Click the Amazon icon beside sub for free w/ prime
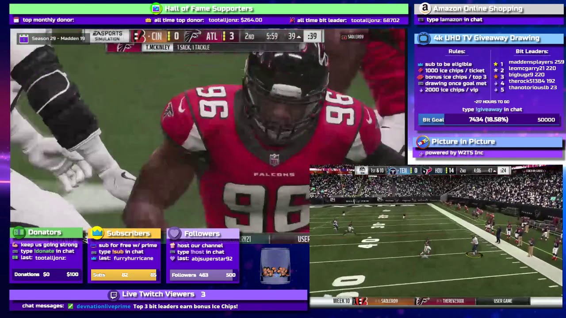This screenshot has width=566, height=318. point(94,246)
